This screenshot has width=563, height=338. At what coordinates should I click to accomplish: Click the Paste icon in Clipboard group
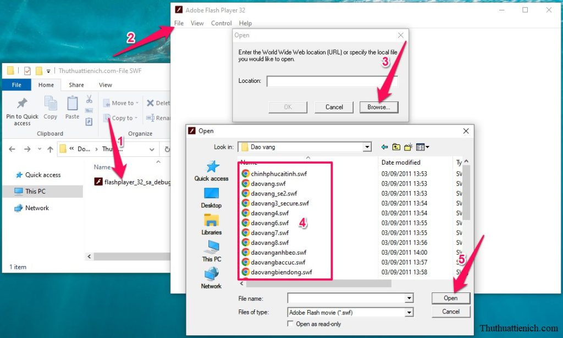point(72,108)
